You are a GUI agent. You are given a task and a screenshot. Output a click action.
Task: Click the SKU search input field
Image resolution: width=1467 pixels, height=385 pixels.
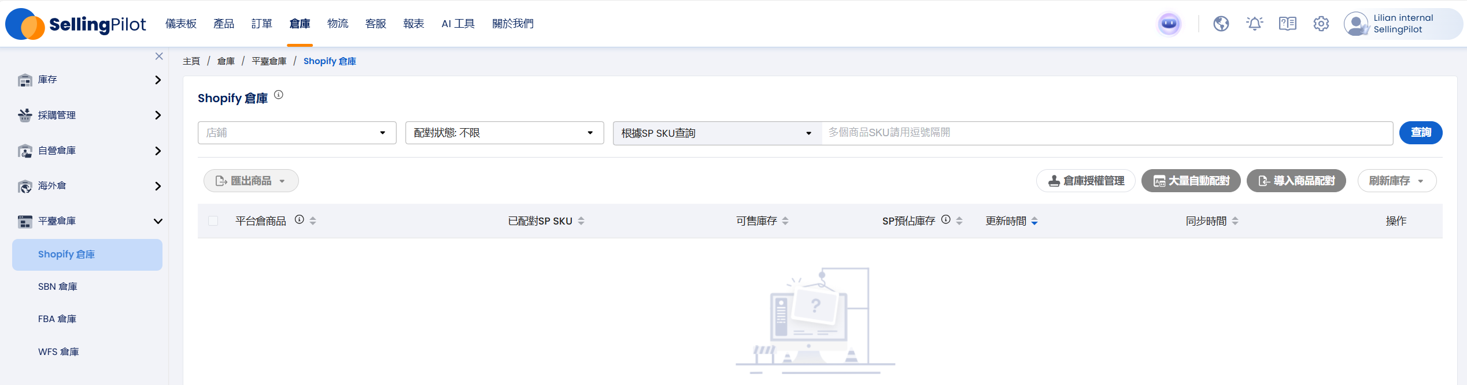pos(1107,133)
